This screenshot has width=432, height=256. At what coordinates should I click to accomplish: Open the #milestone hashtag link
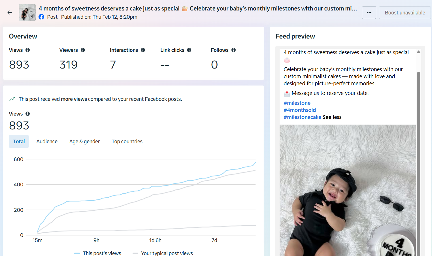(x=297, y=103)
